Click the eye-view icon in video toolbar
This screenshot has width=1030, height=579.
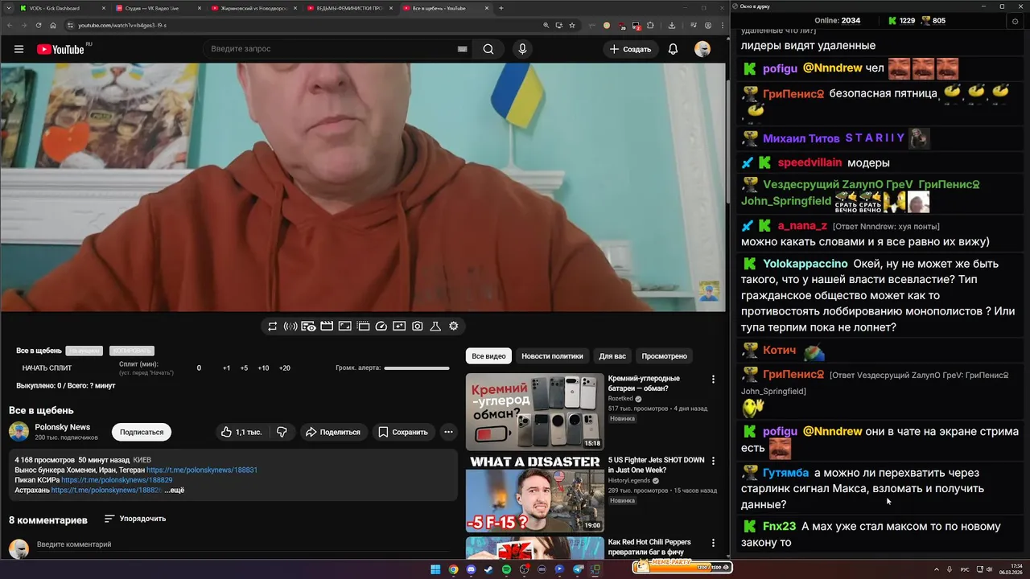(x=308, y=326)
